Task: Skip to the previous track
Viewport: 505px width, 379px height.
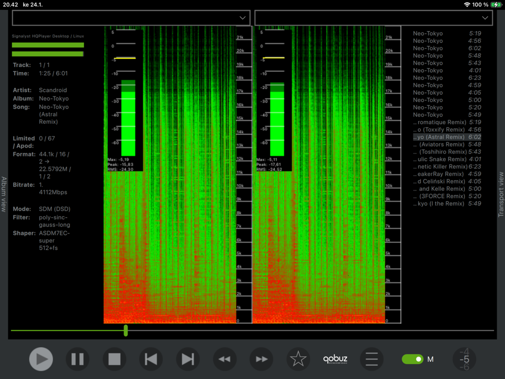Action: tap(151, 359)
